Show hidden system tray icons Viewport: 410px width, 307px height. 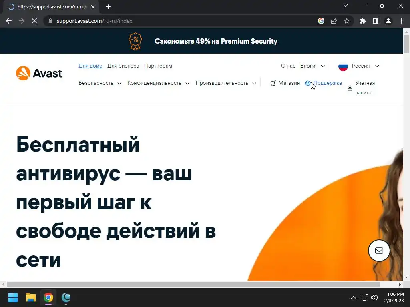pyautogui.click(x=353, y=297)
